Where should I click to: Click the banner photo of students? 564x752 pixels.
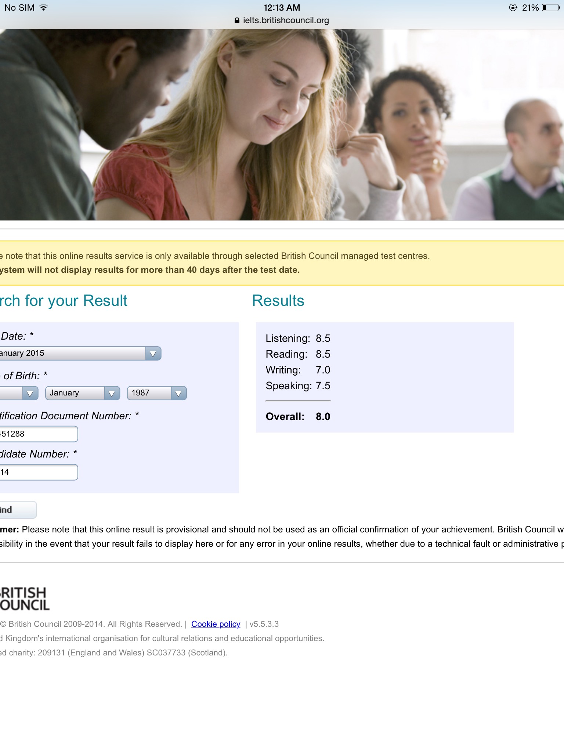(282, 125)
